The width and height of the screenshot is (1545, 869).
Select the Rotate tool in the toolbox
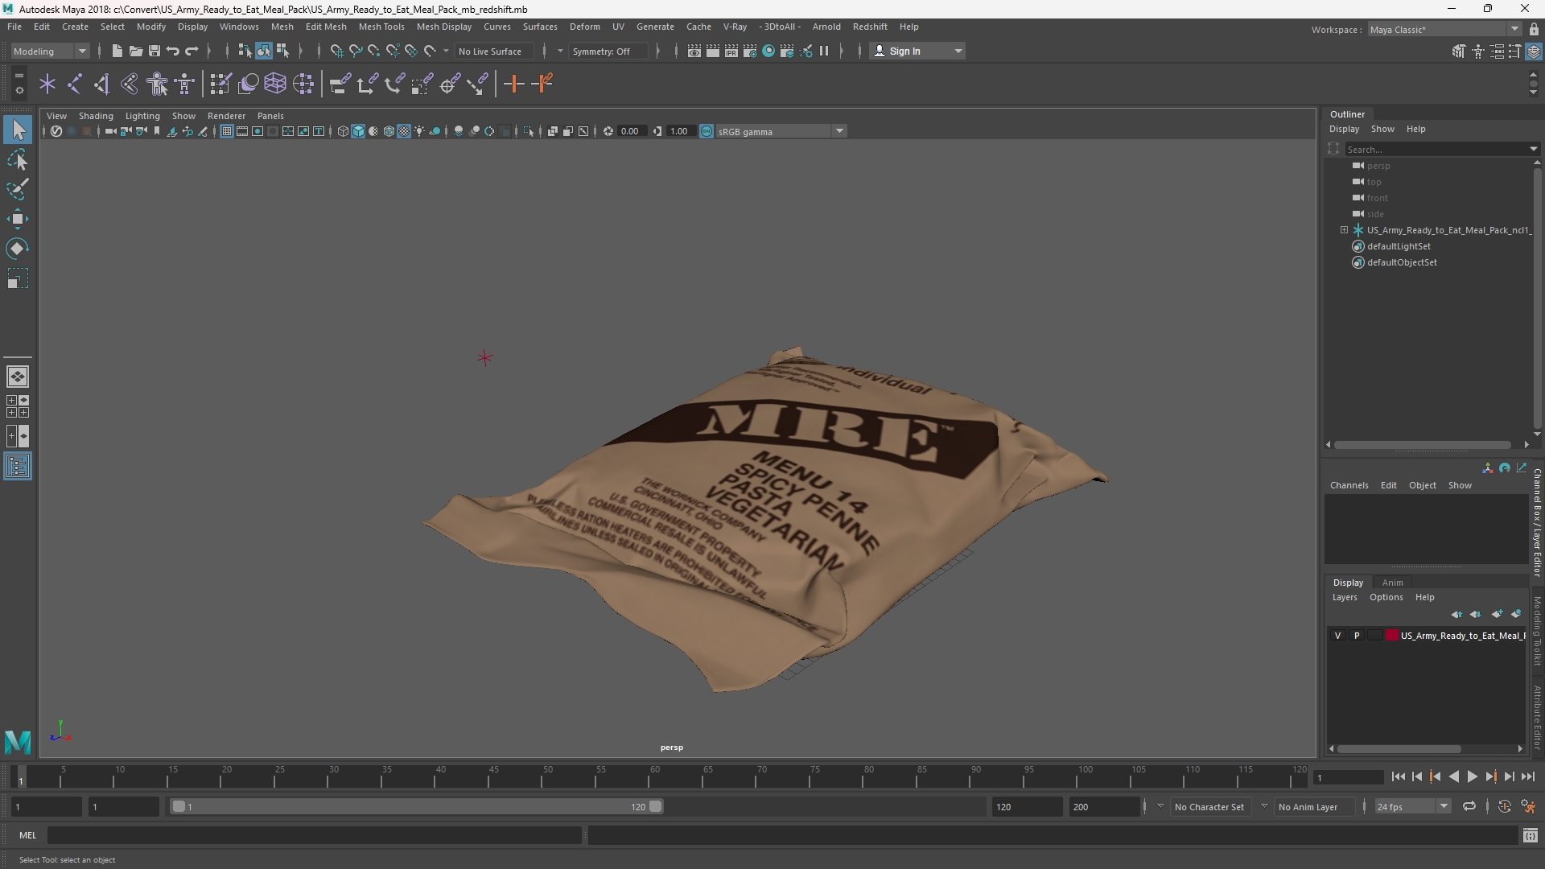(x=17, y=249)
